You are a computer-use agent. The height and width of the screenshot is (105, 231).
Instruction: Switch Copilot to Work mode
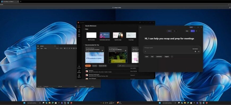coord(169,31)
